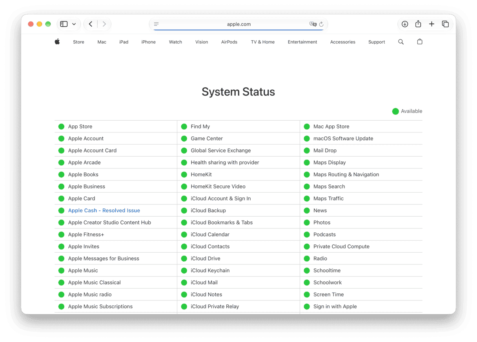The height and width of the screenshot is (342, 477).
Task: Toggle the Safari sidebar icon
Action: pyautogui.click(x=64, y=24)
